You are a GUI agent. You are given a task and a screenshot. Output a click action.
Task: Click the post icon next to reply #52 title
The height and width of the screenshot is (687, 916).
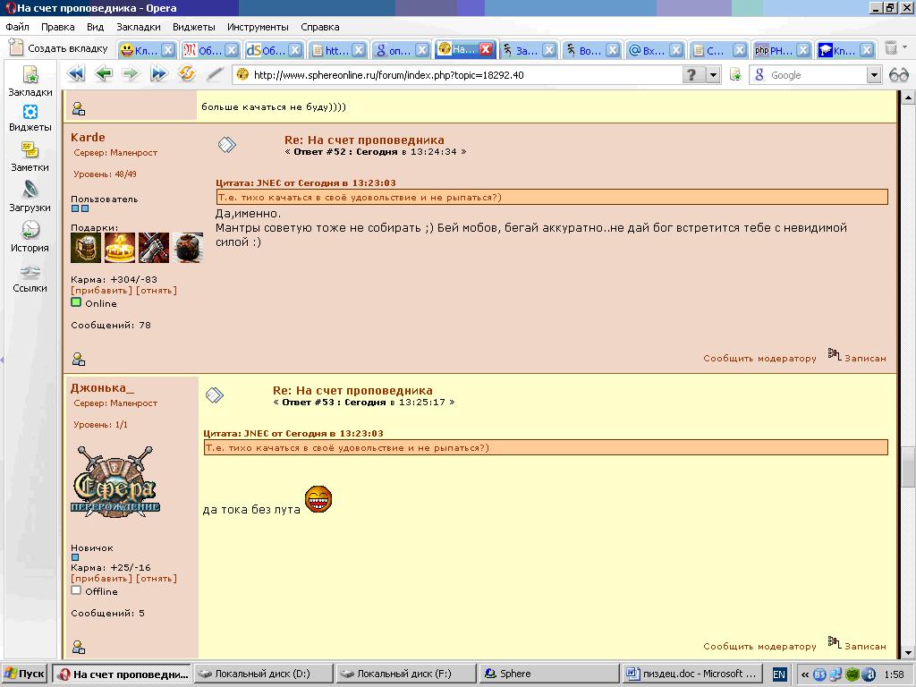tap(227, 144)
